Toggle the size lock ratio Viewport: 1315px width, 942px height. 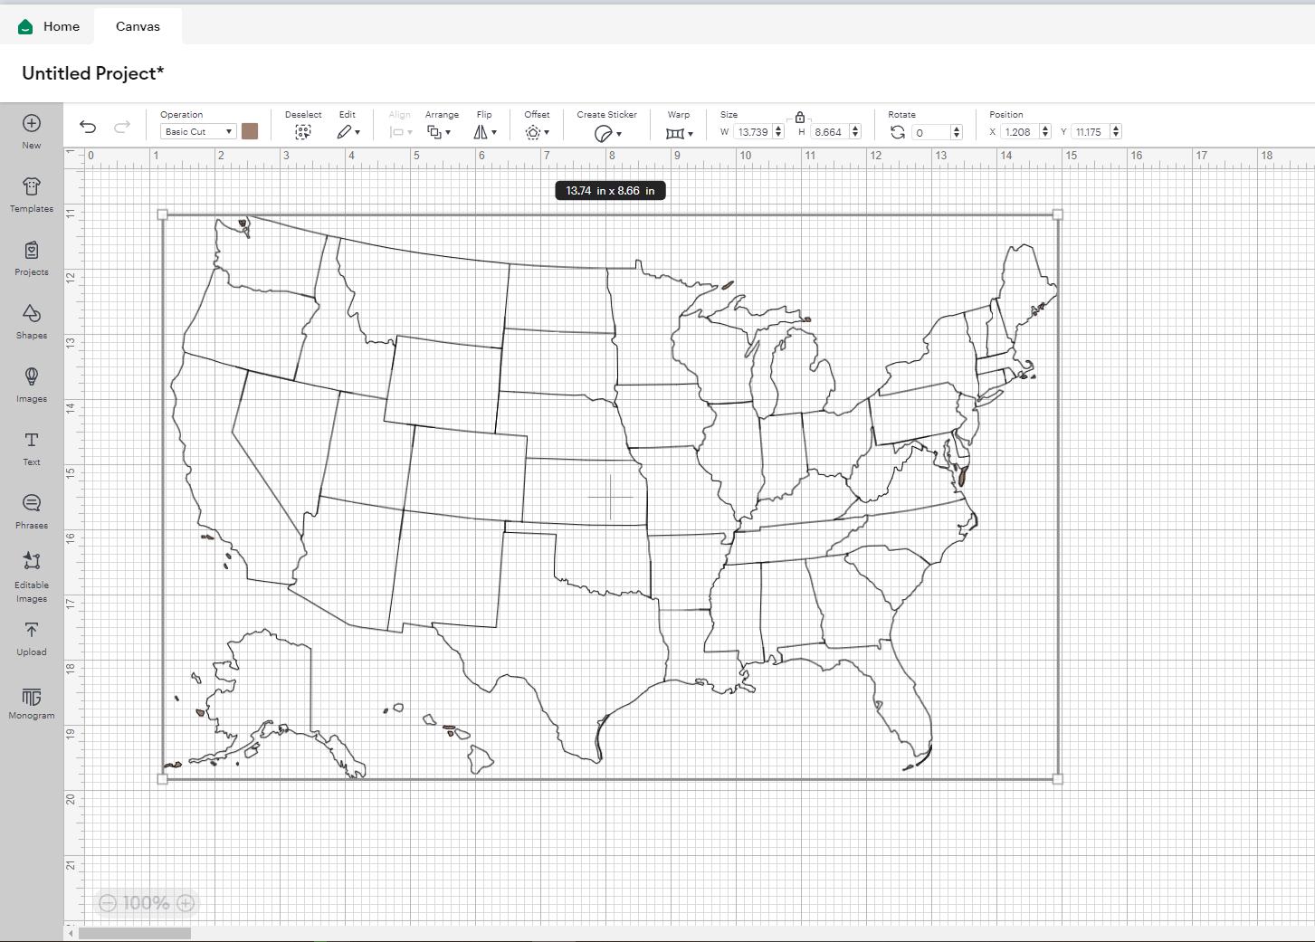point(800,118)
